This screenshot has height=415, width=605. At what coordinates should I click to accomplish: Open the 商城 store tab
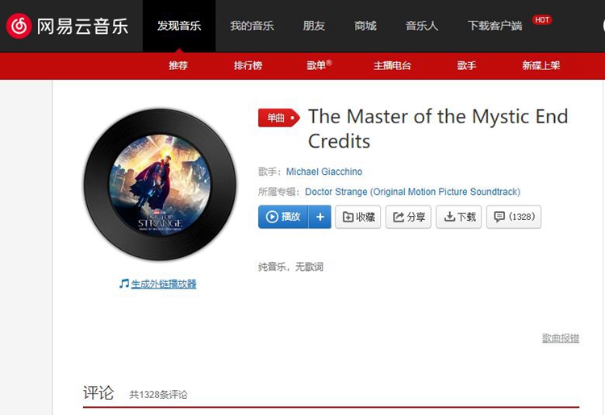(365, 26)
